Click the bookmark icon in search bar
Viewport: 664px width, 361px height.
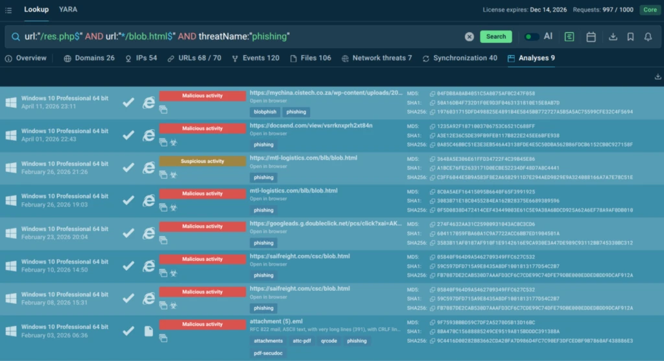coord(630,37)
